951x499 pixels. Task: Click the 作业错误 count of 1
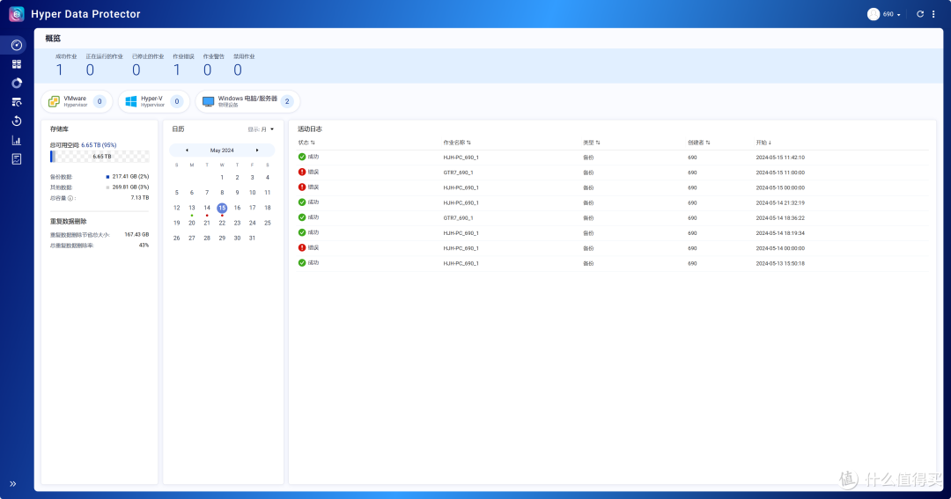pyautogui.click(x=176, y=70)
